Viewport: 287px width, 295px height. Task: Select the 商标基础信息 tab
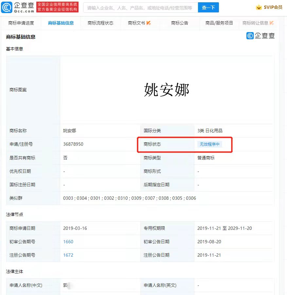pos(61,23)
